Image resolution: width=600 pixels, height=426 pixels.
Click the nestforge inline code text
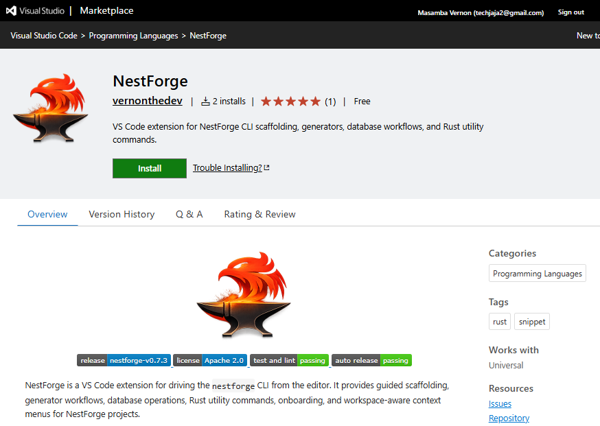click(x=233, y=386)
